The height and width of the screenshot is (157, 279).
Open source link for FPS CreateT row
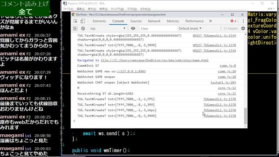pyautogui.click(x=220, y=99)
